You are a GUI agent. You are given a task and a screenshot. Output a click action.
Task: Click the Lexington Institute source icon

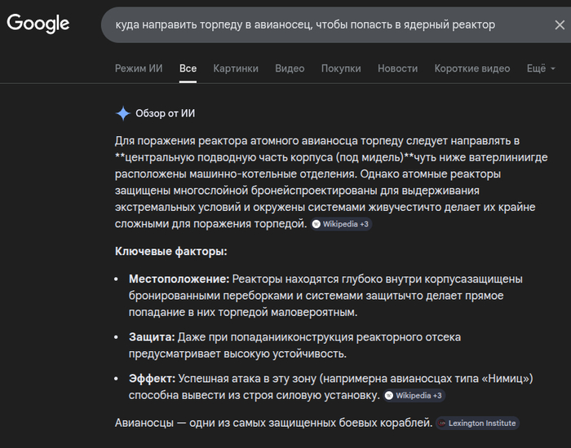point(443,423)
